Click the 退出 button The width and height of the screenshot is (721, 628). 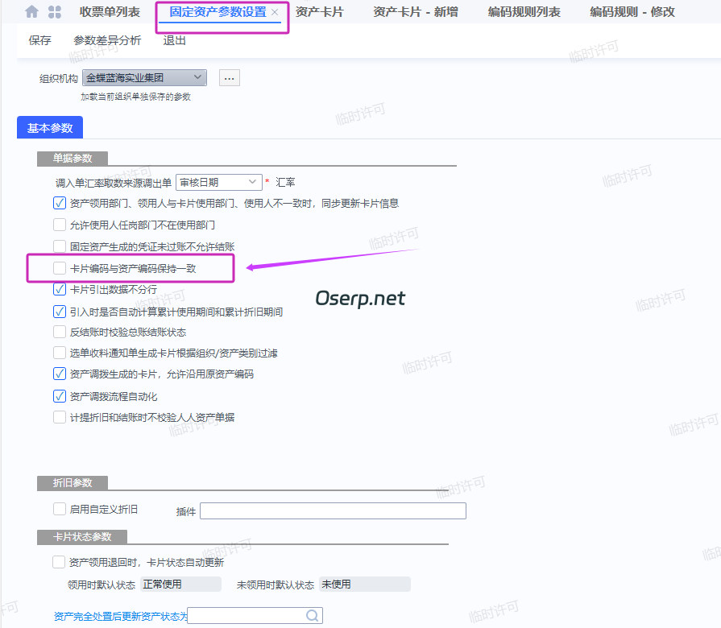pyautogui.click(x=172, y=39)
